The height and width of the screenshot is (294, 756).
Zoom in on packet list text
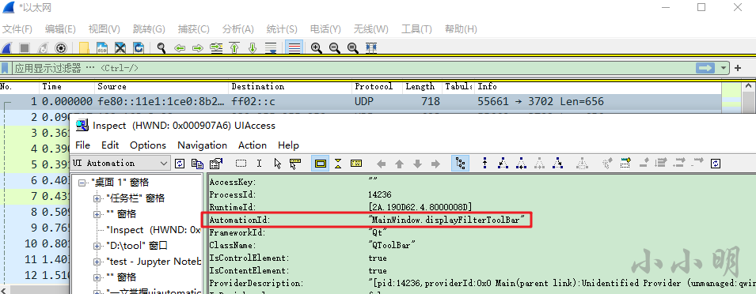click(x=317, y=48)
